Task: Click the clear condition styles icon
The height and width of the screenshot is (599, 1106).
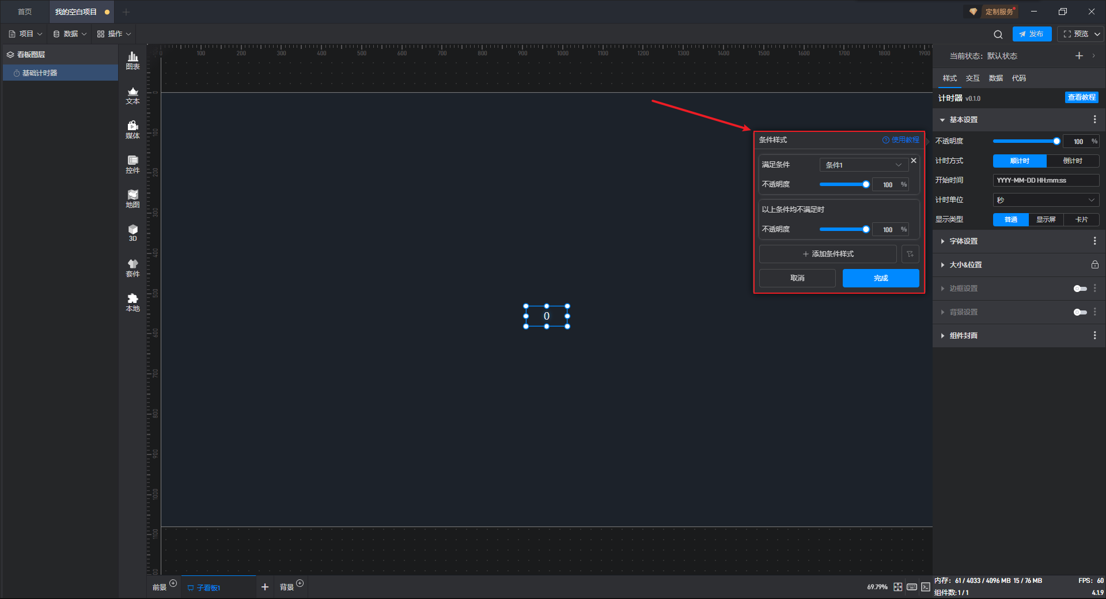Action: tap(910, 254)
